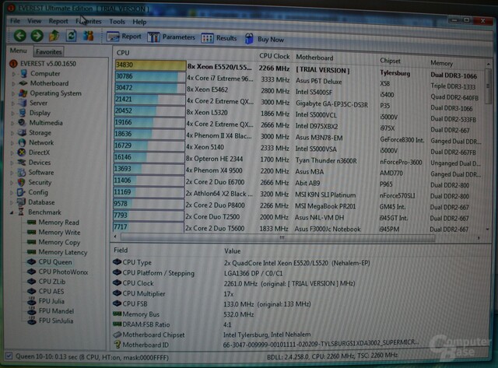Select the Motherboard tree icon
Screen dimensions: 498x368
(23, 83)
